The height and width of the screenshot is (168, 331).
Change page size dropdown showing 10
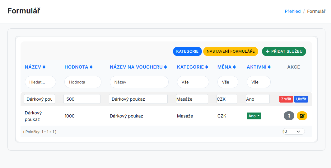(x=293, y=132)
